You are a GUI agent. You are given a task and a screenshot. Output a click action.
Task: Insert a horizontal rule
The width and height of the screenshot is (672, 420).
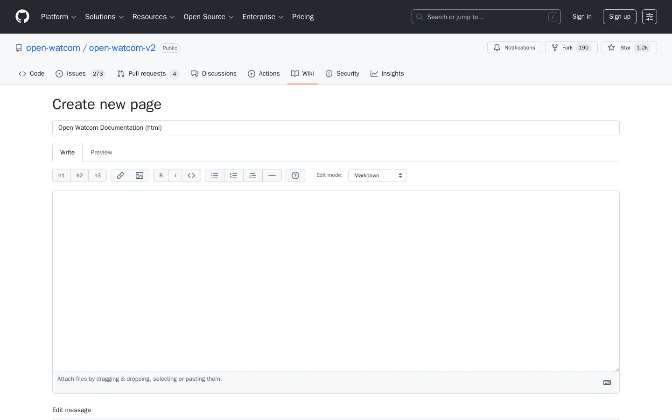[x=272, y=175]
